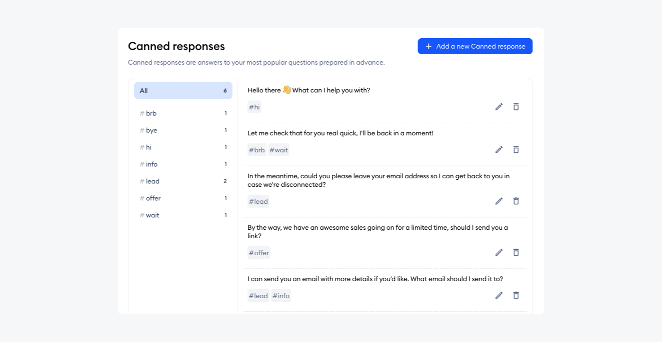The image size is (662, 342).
Task: Delete the "I can send you an email" response
Action: pos(516,295)
